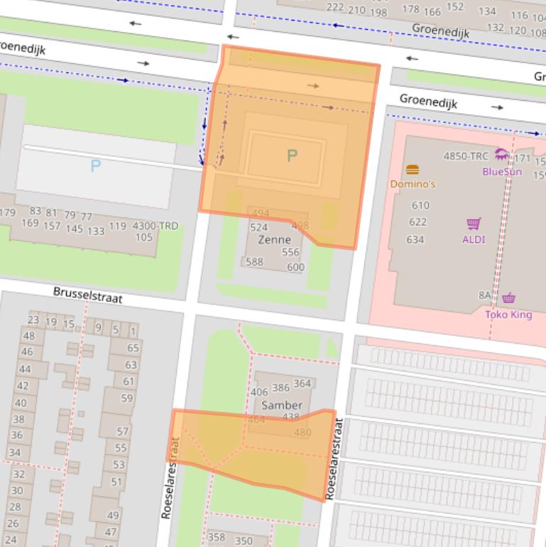
Task: Select the Toko King text label
Action: click(x=508, y=314)
